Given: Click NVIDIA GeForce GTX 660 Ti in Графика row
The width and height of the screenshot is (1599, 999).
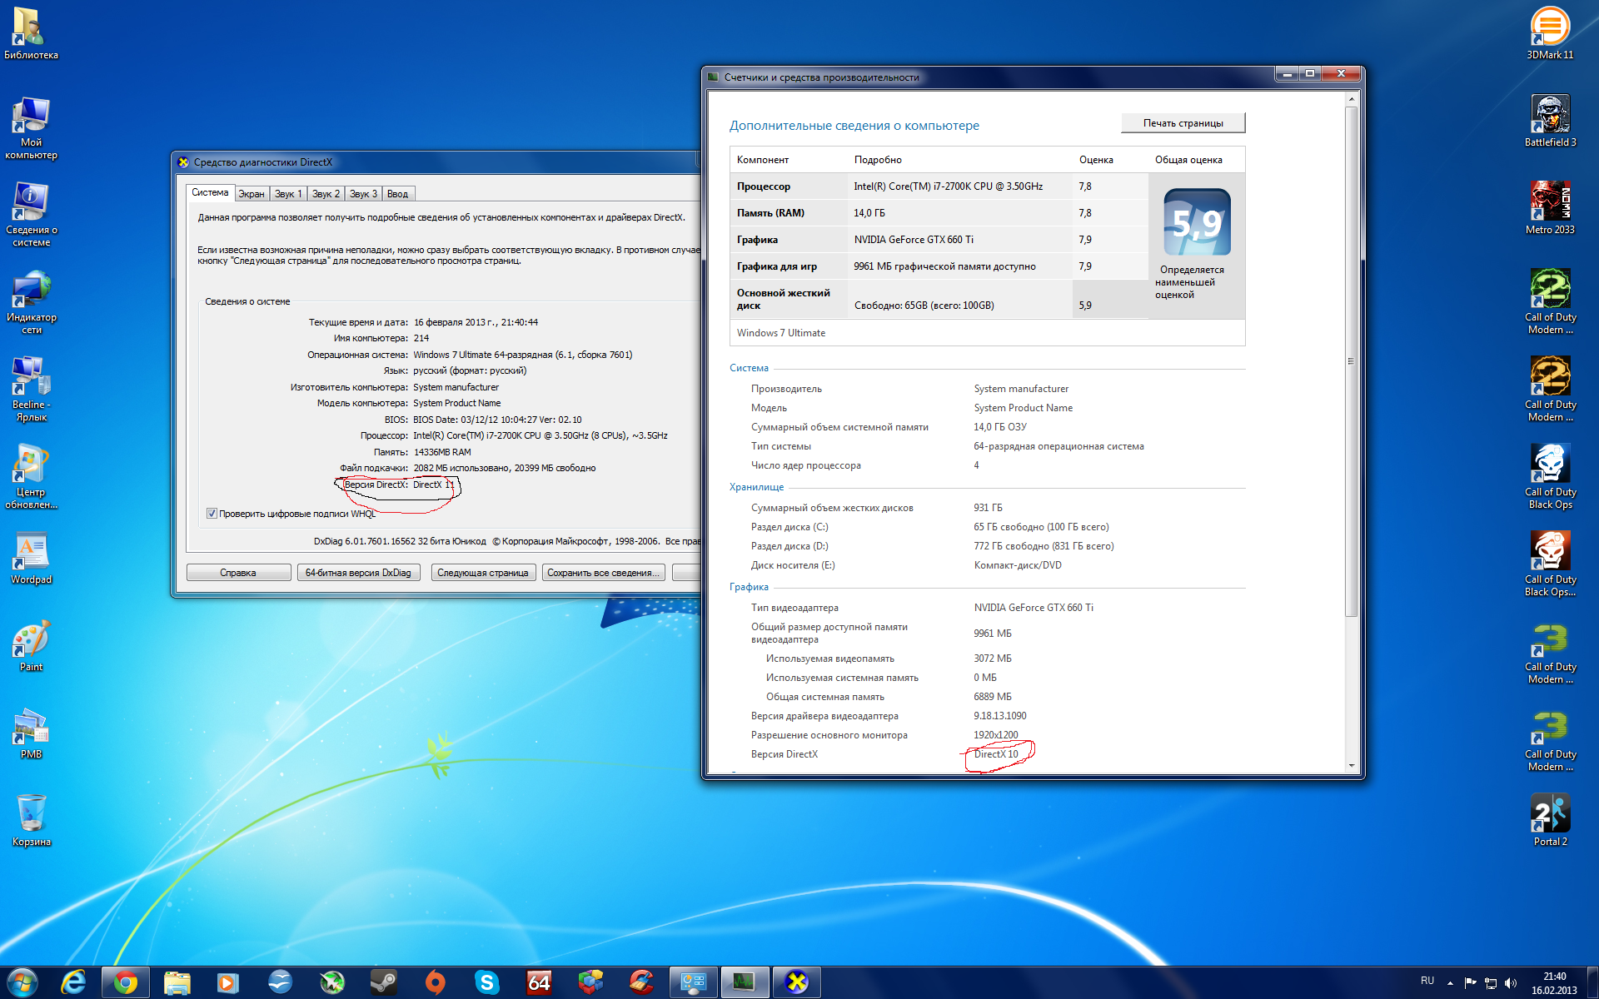Looking at the screenshot, I should coord(914,240).
